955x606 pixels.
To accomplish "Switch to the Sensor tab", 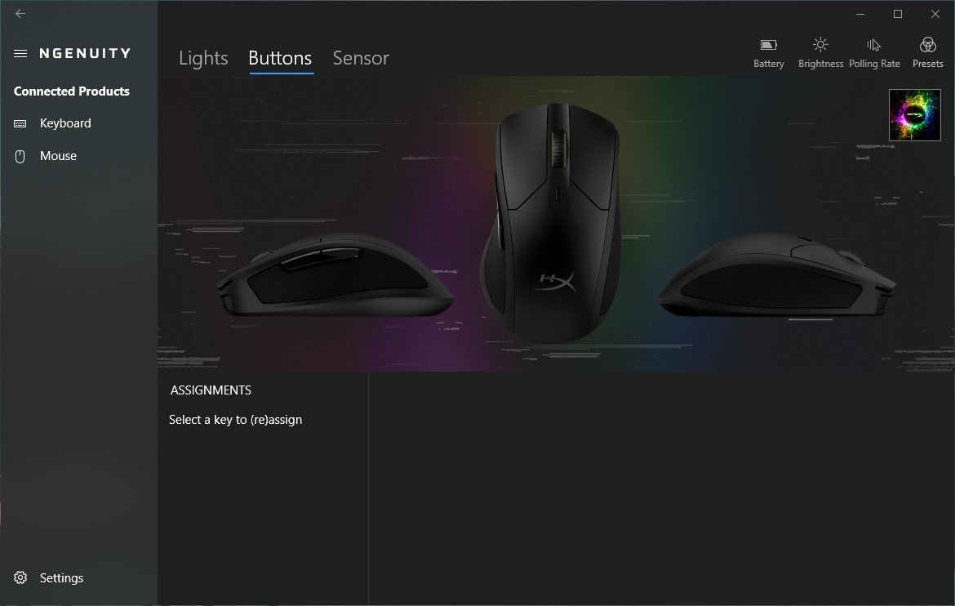I will [x=361, y=58].
